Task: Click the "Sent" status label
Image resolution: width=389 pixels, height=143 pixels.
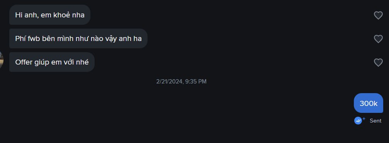Action: coord(375,121)
